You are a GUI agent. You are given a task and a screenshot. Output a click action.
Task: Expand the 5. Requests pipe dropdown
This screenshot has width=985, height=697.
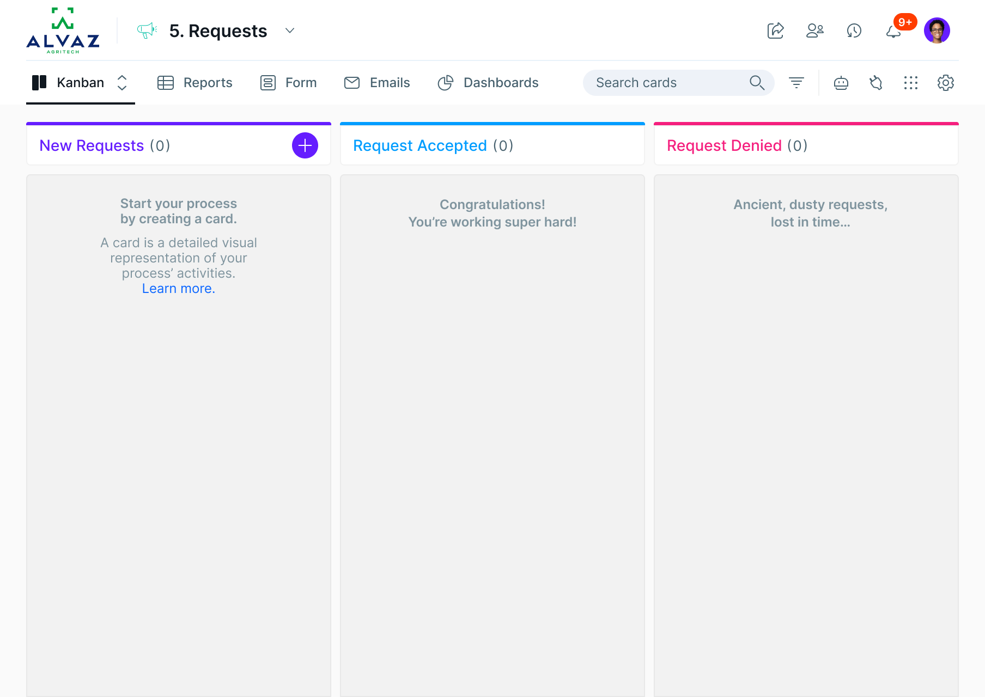(x=290, y=30)
